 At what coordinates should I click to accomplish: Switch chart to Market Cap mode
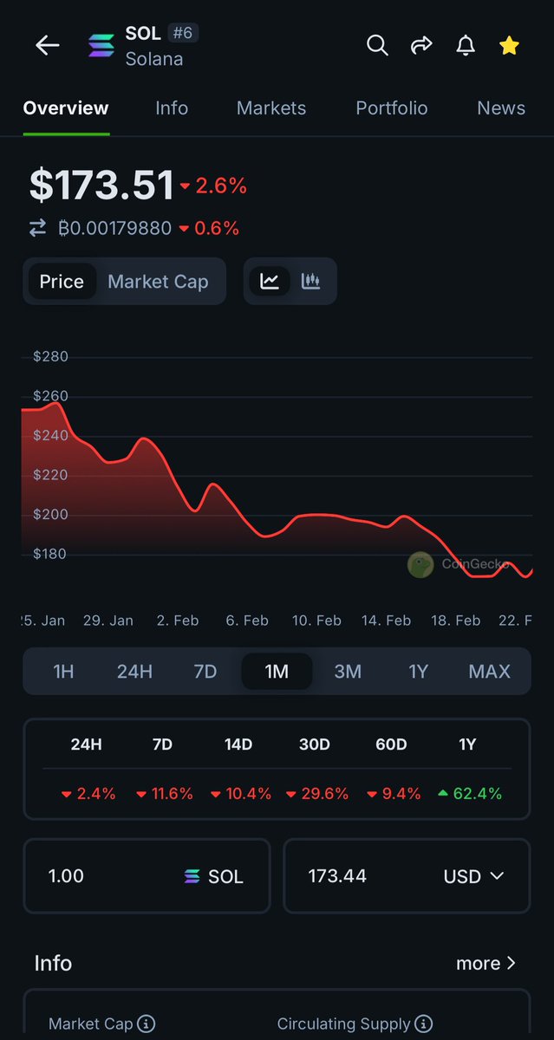[x=158, y=281]
